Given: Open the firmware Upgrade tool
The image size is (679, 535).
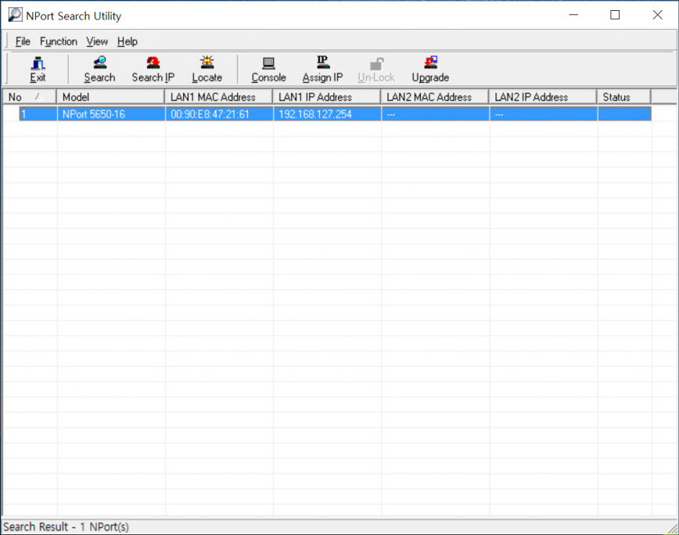Looking at the screenshot, I should (x=430, y=70).
